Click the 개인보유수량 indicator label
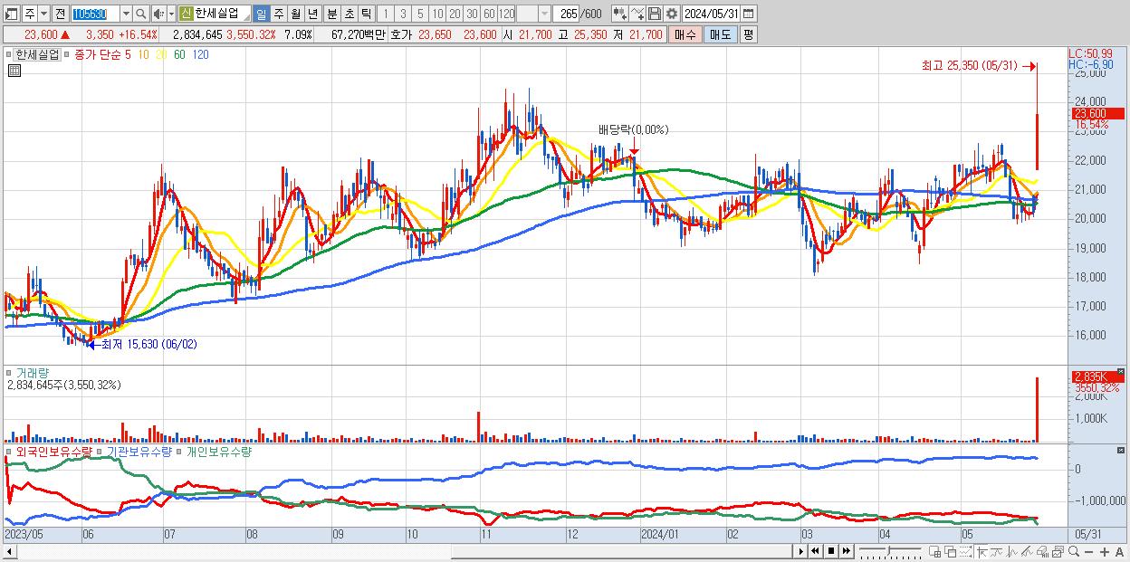The image size is (1130, 562). click(217, 451)
